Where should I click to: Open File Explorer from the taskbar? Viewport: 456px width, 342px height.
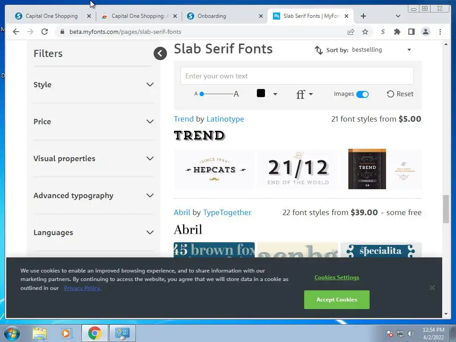[40, 333]
